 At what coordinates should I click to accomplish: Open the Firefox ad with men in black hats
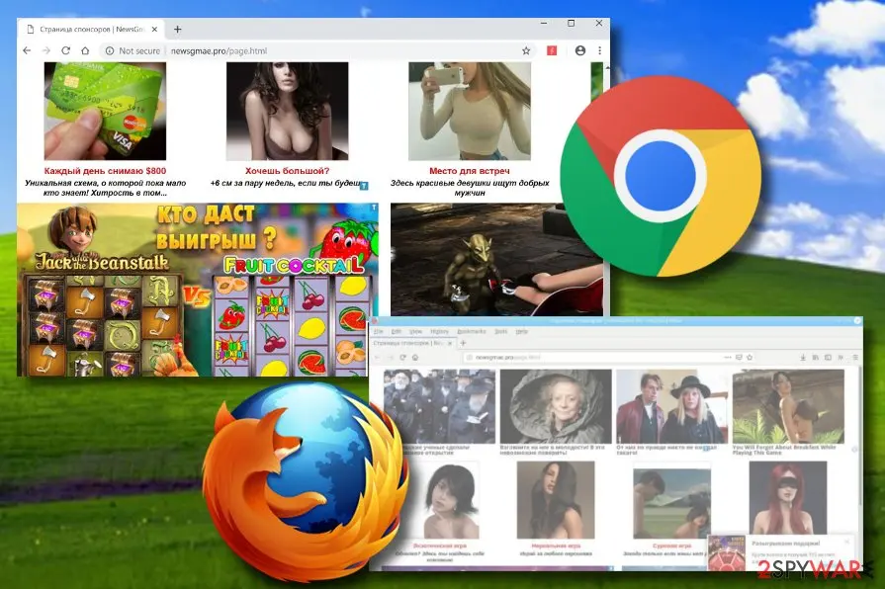439,406
